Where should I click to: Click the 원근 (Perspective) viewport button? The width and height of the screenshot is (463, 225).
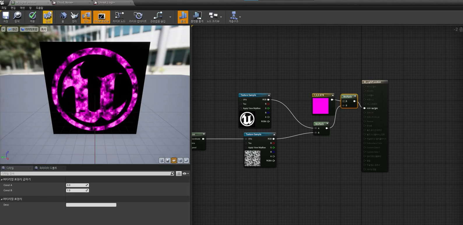click(x=13, y=29)
